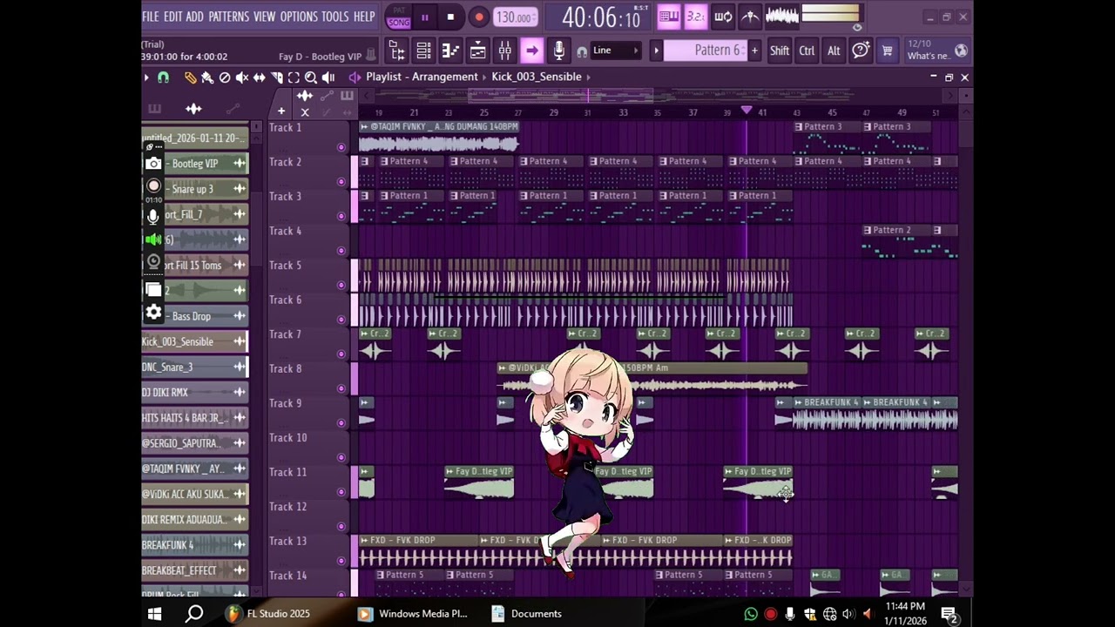Viewport: 1115px width, 627px height.
Task: Open the Line snap dropdown
Action: [x=616, y=51]
